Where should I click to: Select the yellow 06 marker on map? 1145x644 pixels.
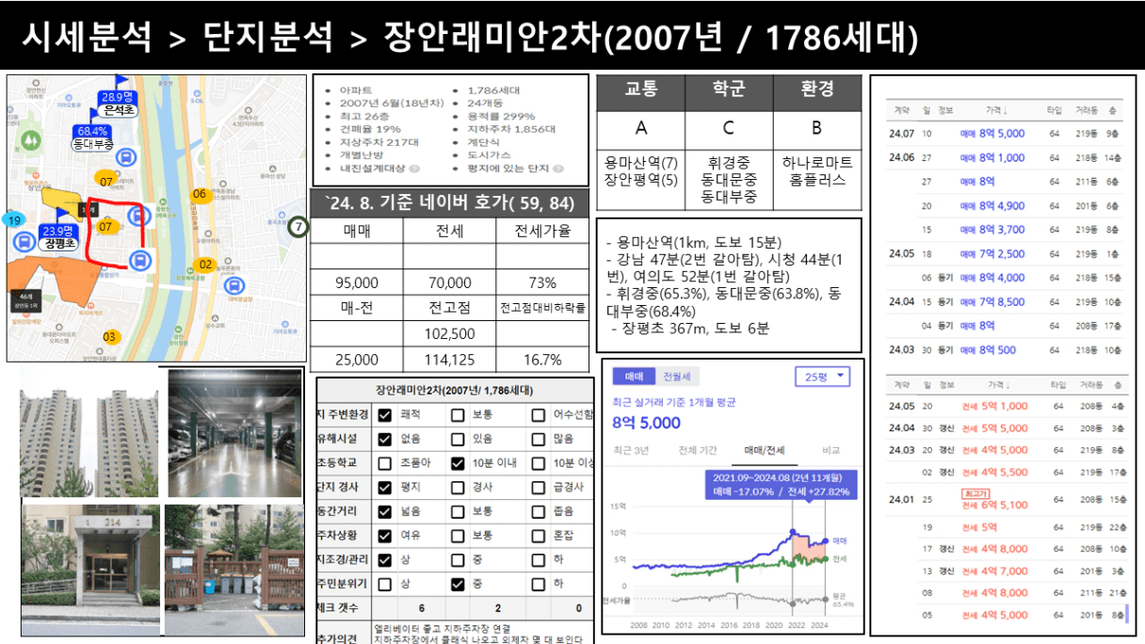coord(200,194)
